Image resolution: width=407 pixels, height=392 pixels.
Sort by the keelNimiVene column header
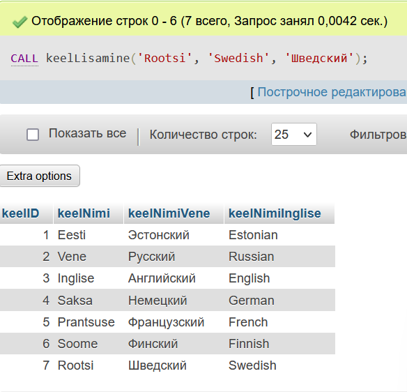[x=169, y=213]
